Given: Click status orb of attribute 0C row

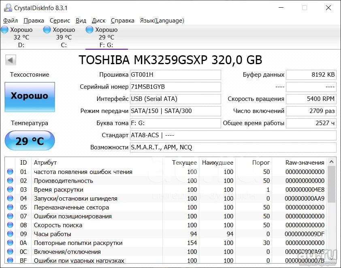Looking at the screenshot, I should pos(10,251).
